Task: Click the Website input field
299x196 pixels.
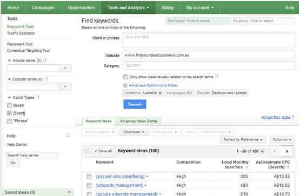Action: click(209, 55)
